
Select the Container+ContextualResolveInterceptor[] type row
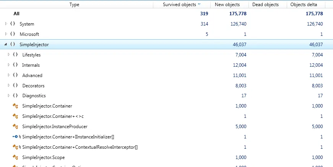[167, 147]
